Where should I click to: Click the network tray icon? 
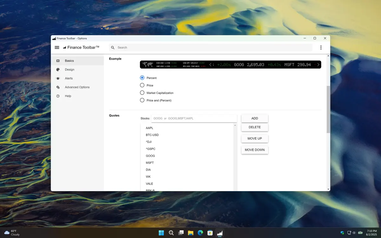pyautogui.click(x=349, y=233)
